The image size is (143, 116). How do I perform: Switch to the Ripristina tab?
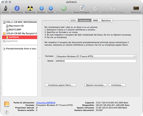coord(106,20)
